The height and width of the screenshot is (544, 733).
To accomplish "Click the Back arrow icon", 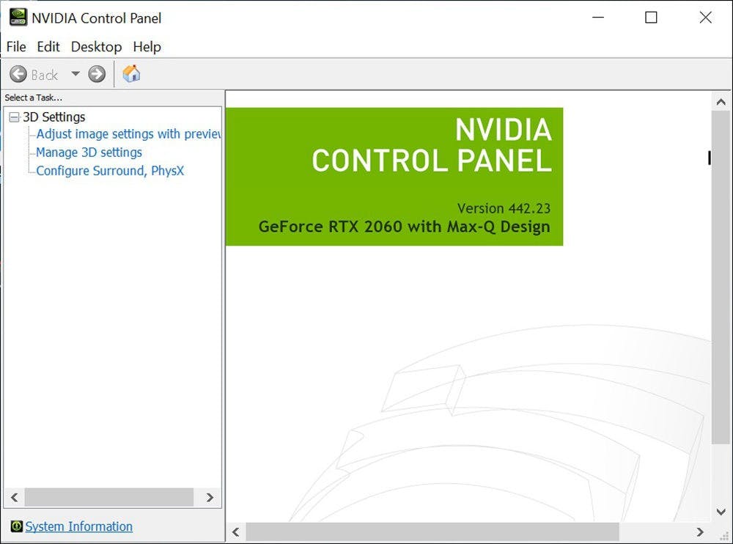I will [18, 74].
